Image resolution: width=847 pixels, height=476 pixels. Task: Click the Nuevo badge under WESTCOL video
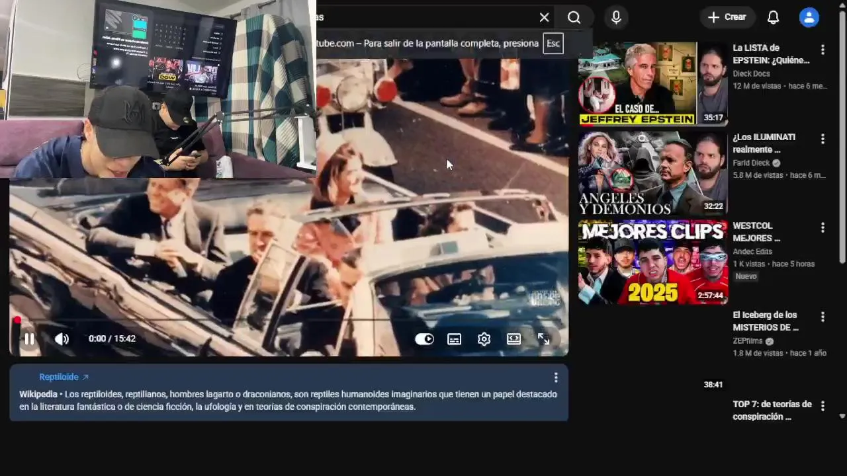pyautogui.click(x=746, y=276)
